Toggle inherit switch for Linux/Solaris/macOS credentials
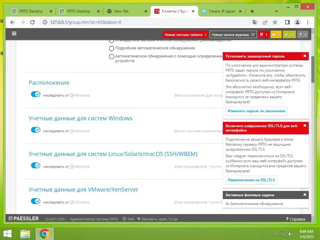320x240 pixels. point(36,166)
